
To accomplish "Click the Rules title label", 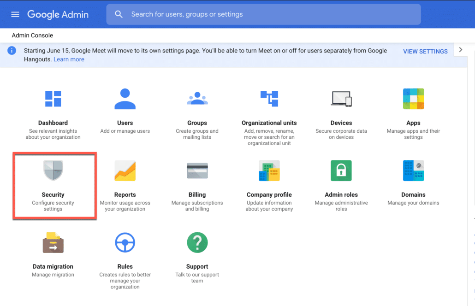I will click(x=125, y=266).
